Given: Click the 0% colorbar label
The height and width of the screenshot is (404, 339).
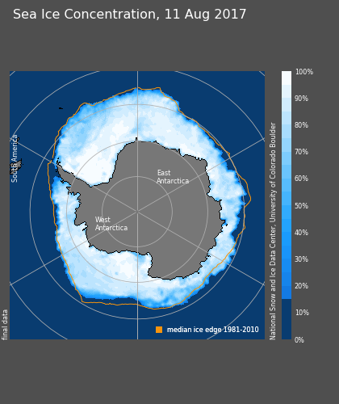Looking at the screenshot, I should 299,340.
